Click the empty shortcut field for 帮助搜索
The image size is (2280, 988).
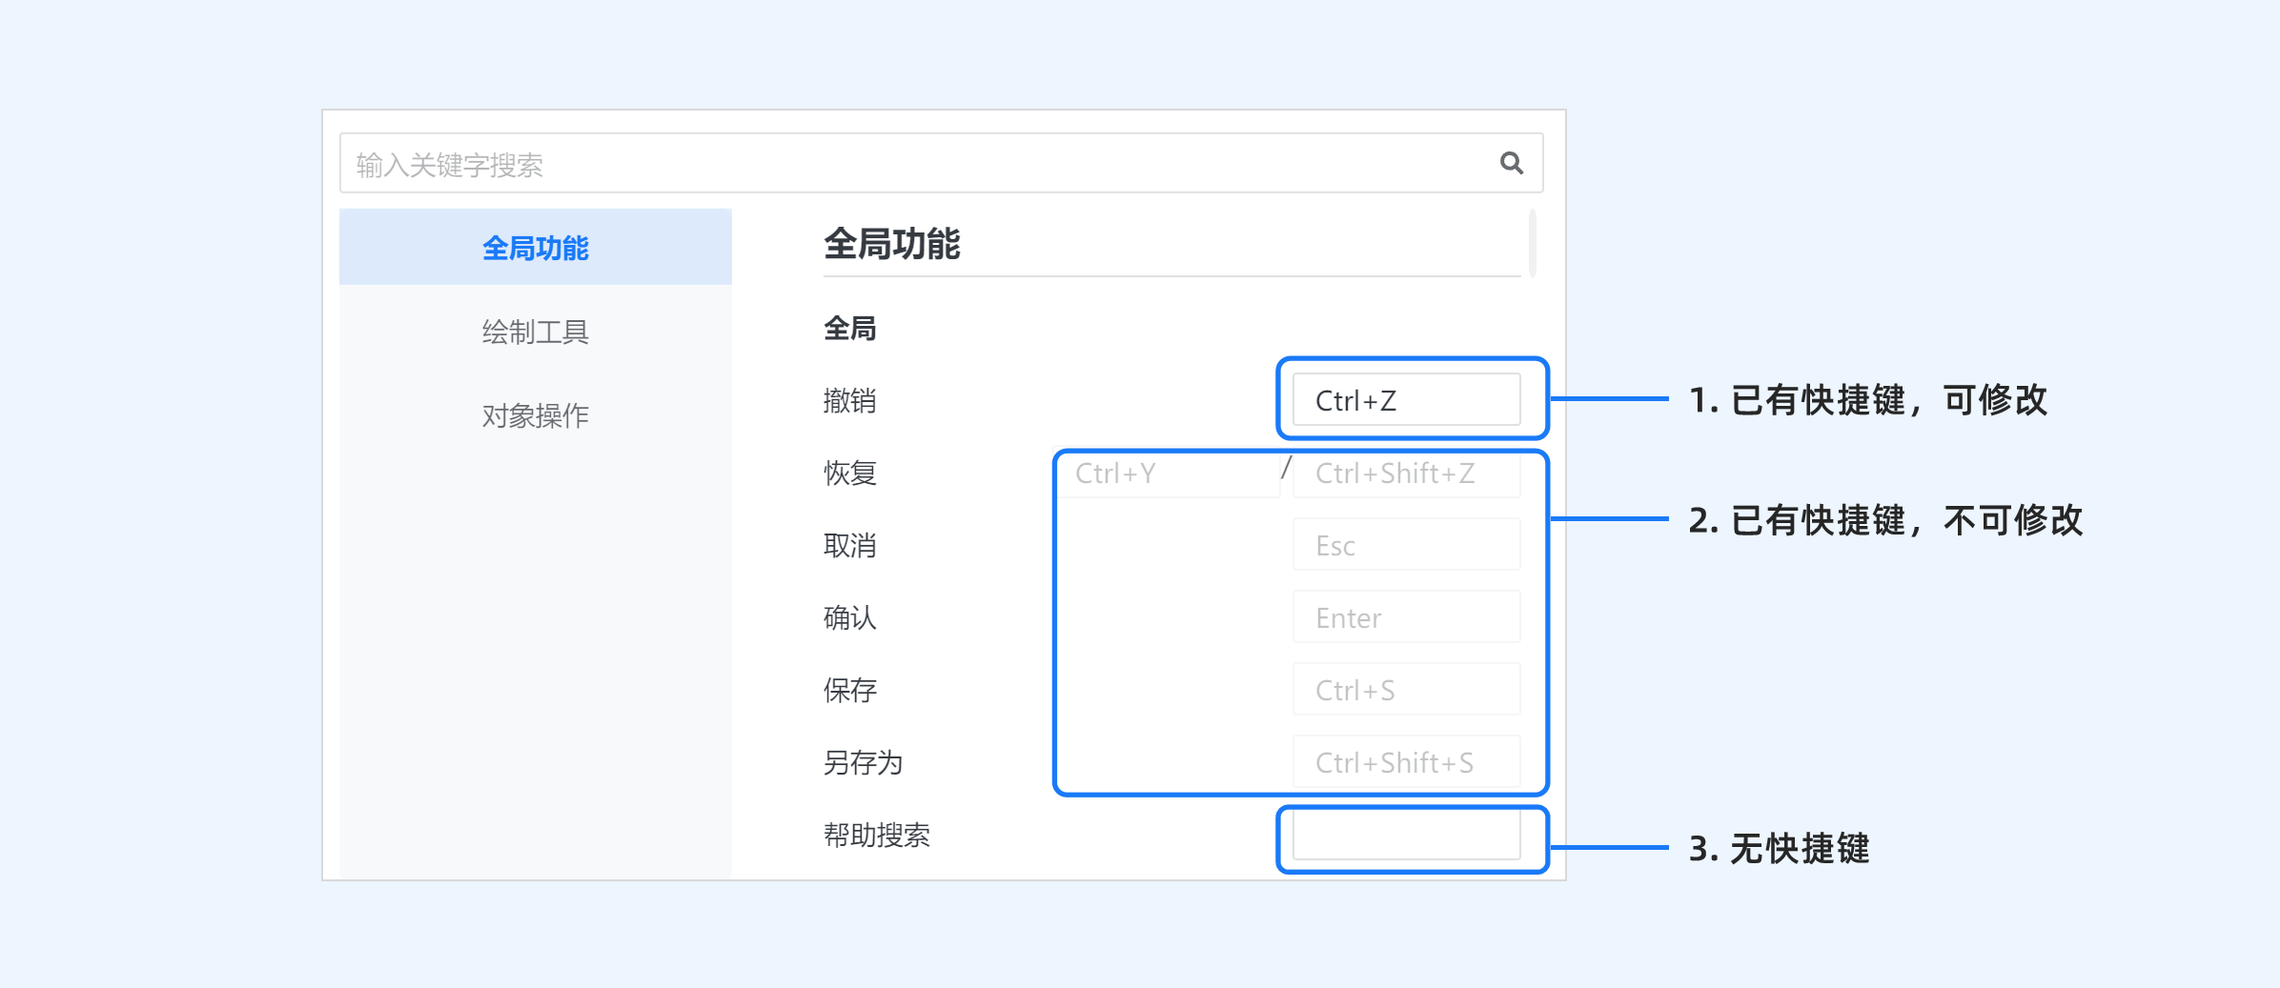1406,836
